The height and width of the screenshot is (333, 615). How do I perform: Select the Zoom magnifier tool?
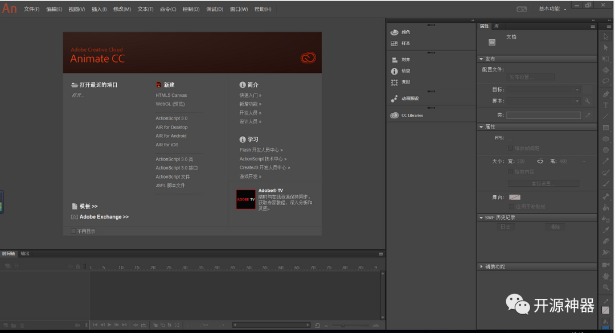pos(606,287)
